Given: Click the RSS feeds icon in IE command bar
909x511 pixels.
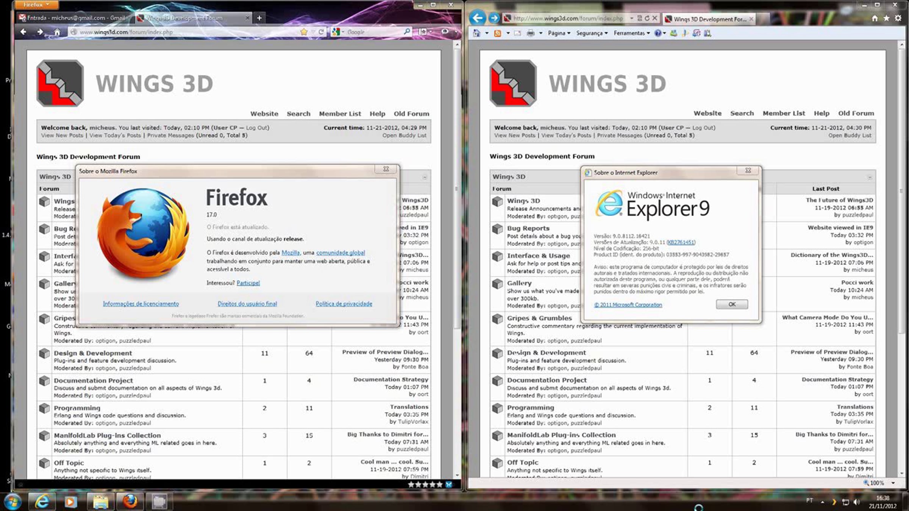Looking at the screenshot, I should click(x=498, y=33).
